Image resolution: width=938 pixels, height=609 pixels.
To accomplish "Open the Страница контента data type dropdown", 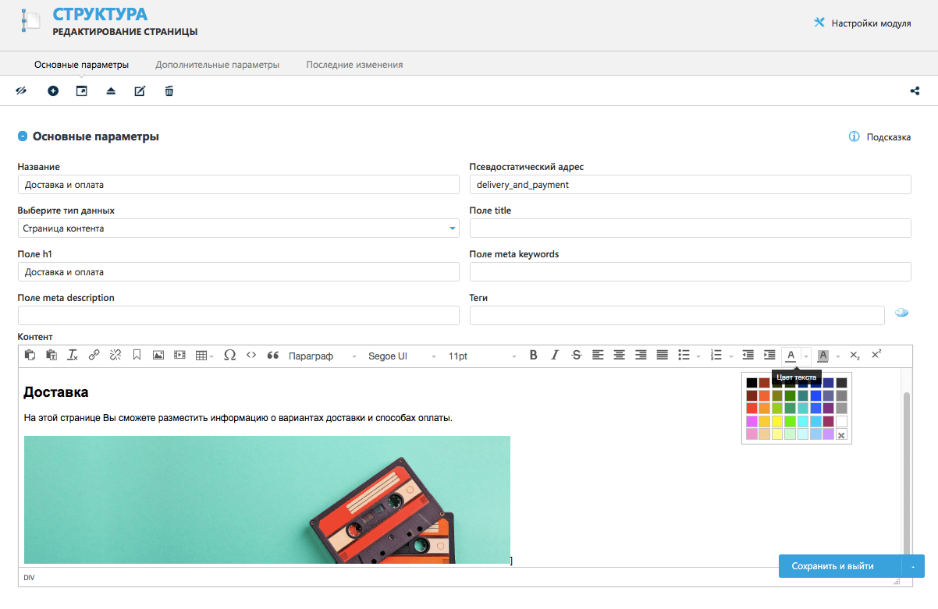I will [x=238, y=228].
